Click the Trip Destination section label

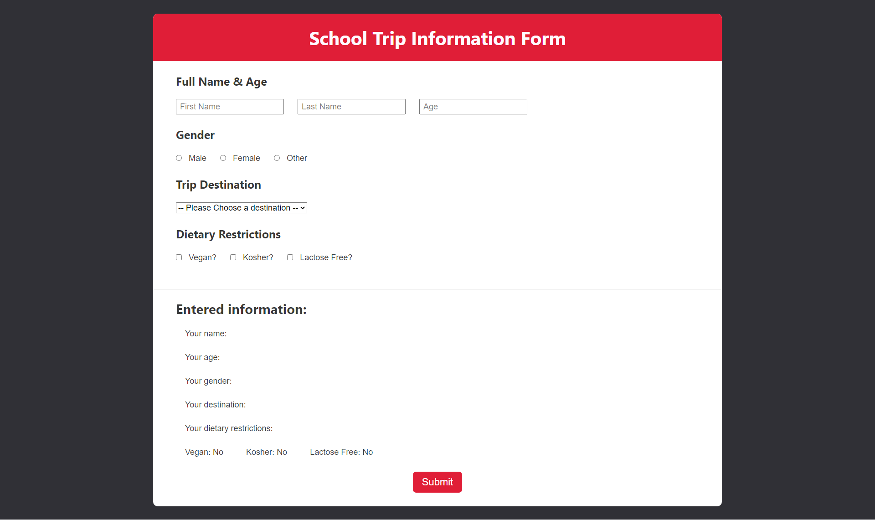click(218, 185)
